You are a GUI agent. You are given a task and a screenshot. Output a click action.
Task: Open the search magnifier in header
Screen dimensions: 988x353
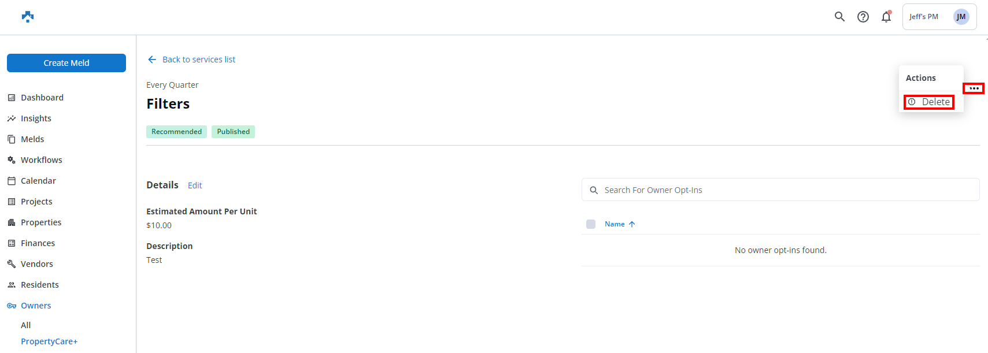(x=839, y=17)
